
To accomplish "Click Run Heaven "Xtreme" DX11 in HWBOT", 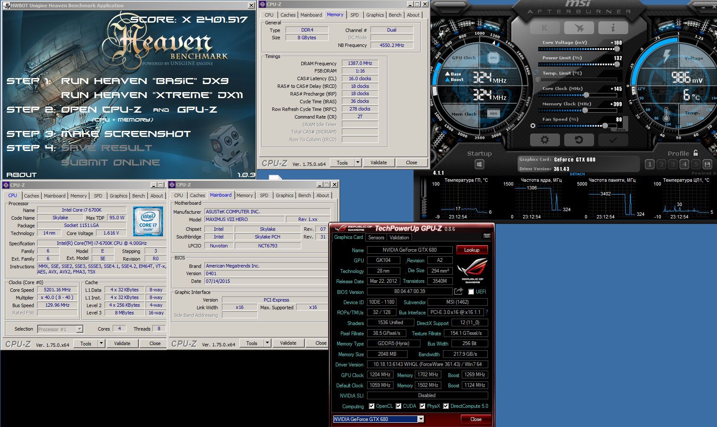I will pos(152,95).
